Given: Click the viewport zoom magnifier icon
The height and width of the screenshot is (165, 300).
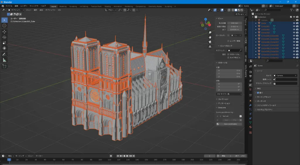Looking at the screenshot, I should click(x=210, y=33).
